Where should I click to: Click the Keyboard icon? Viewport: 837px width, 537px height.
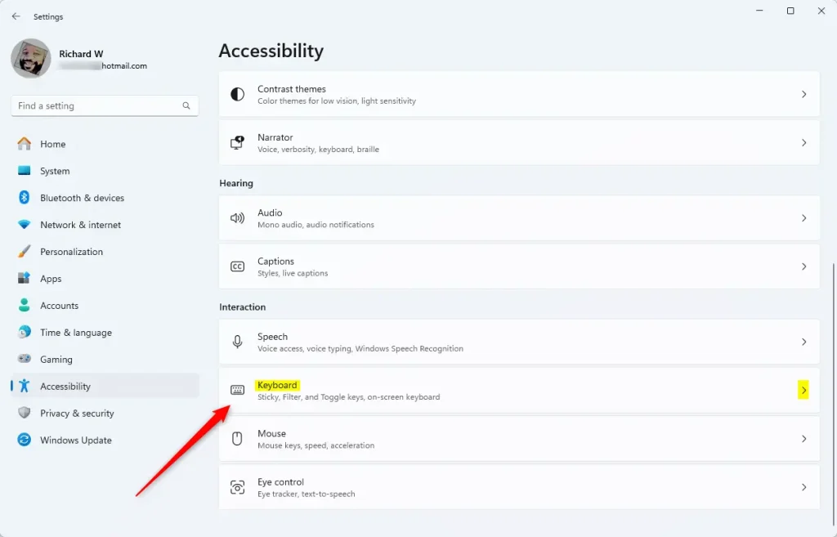[238, 390]
